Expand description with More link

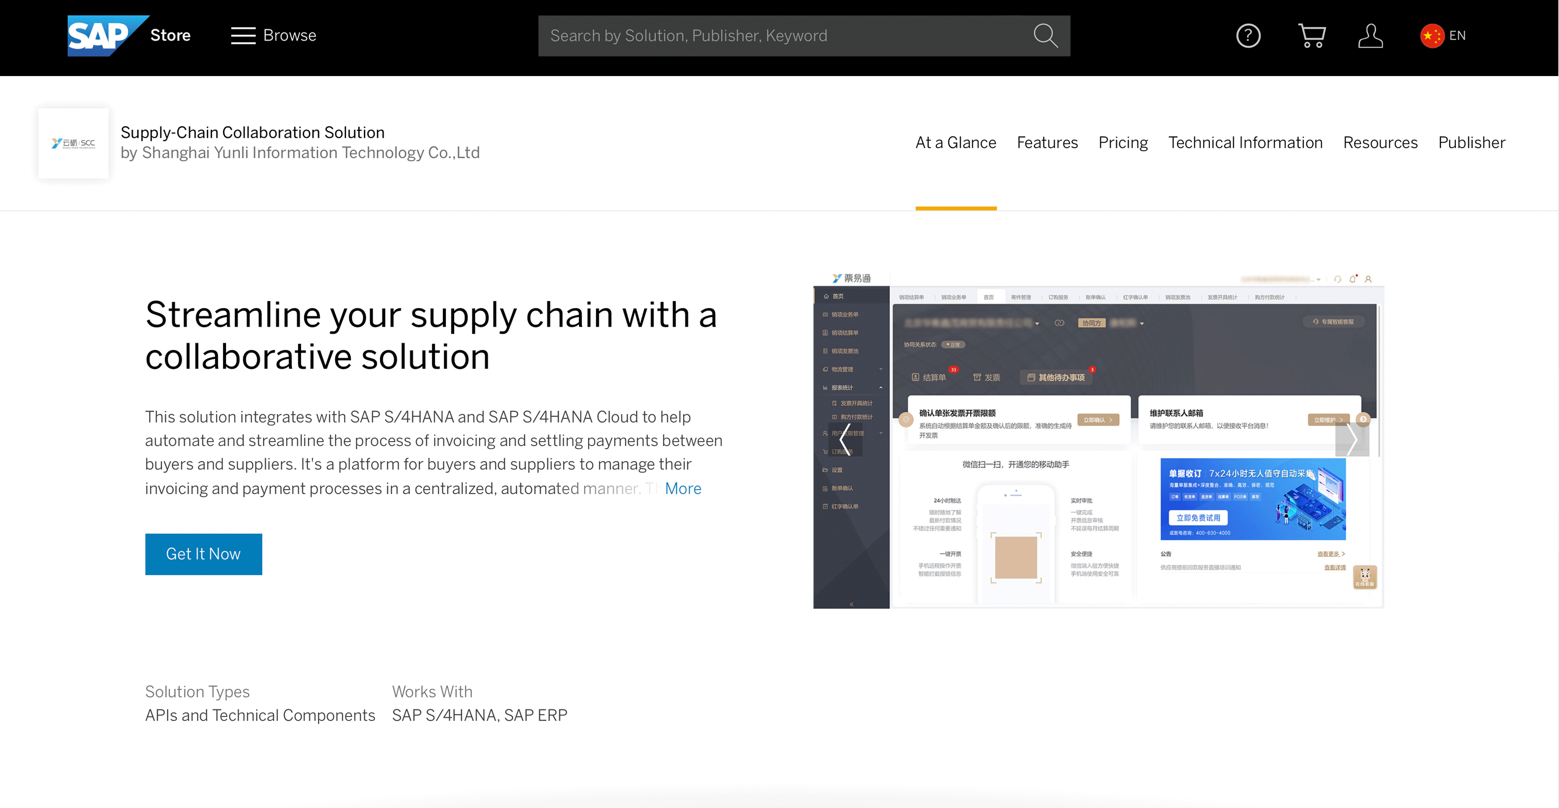683,488
